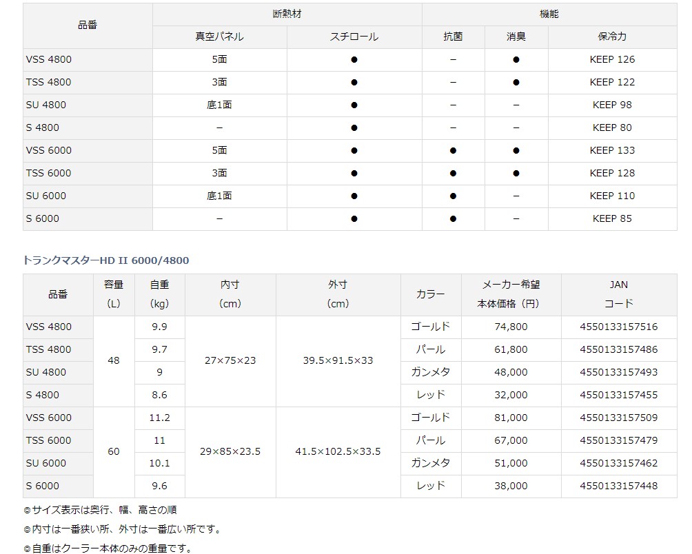The image size is (692, 554).
Task: Click the 8.6 weight value
Action: (160, 396)
